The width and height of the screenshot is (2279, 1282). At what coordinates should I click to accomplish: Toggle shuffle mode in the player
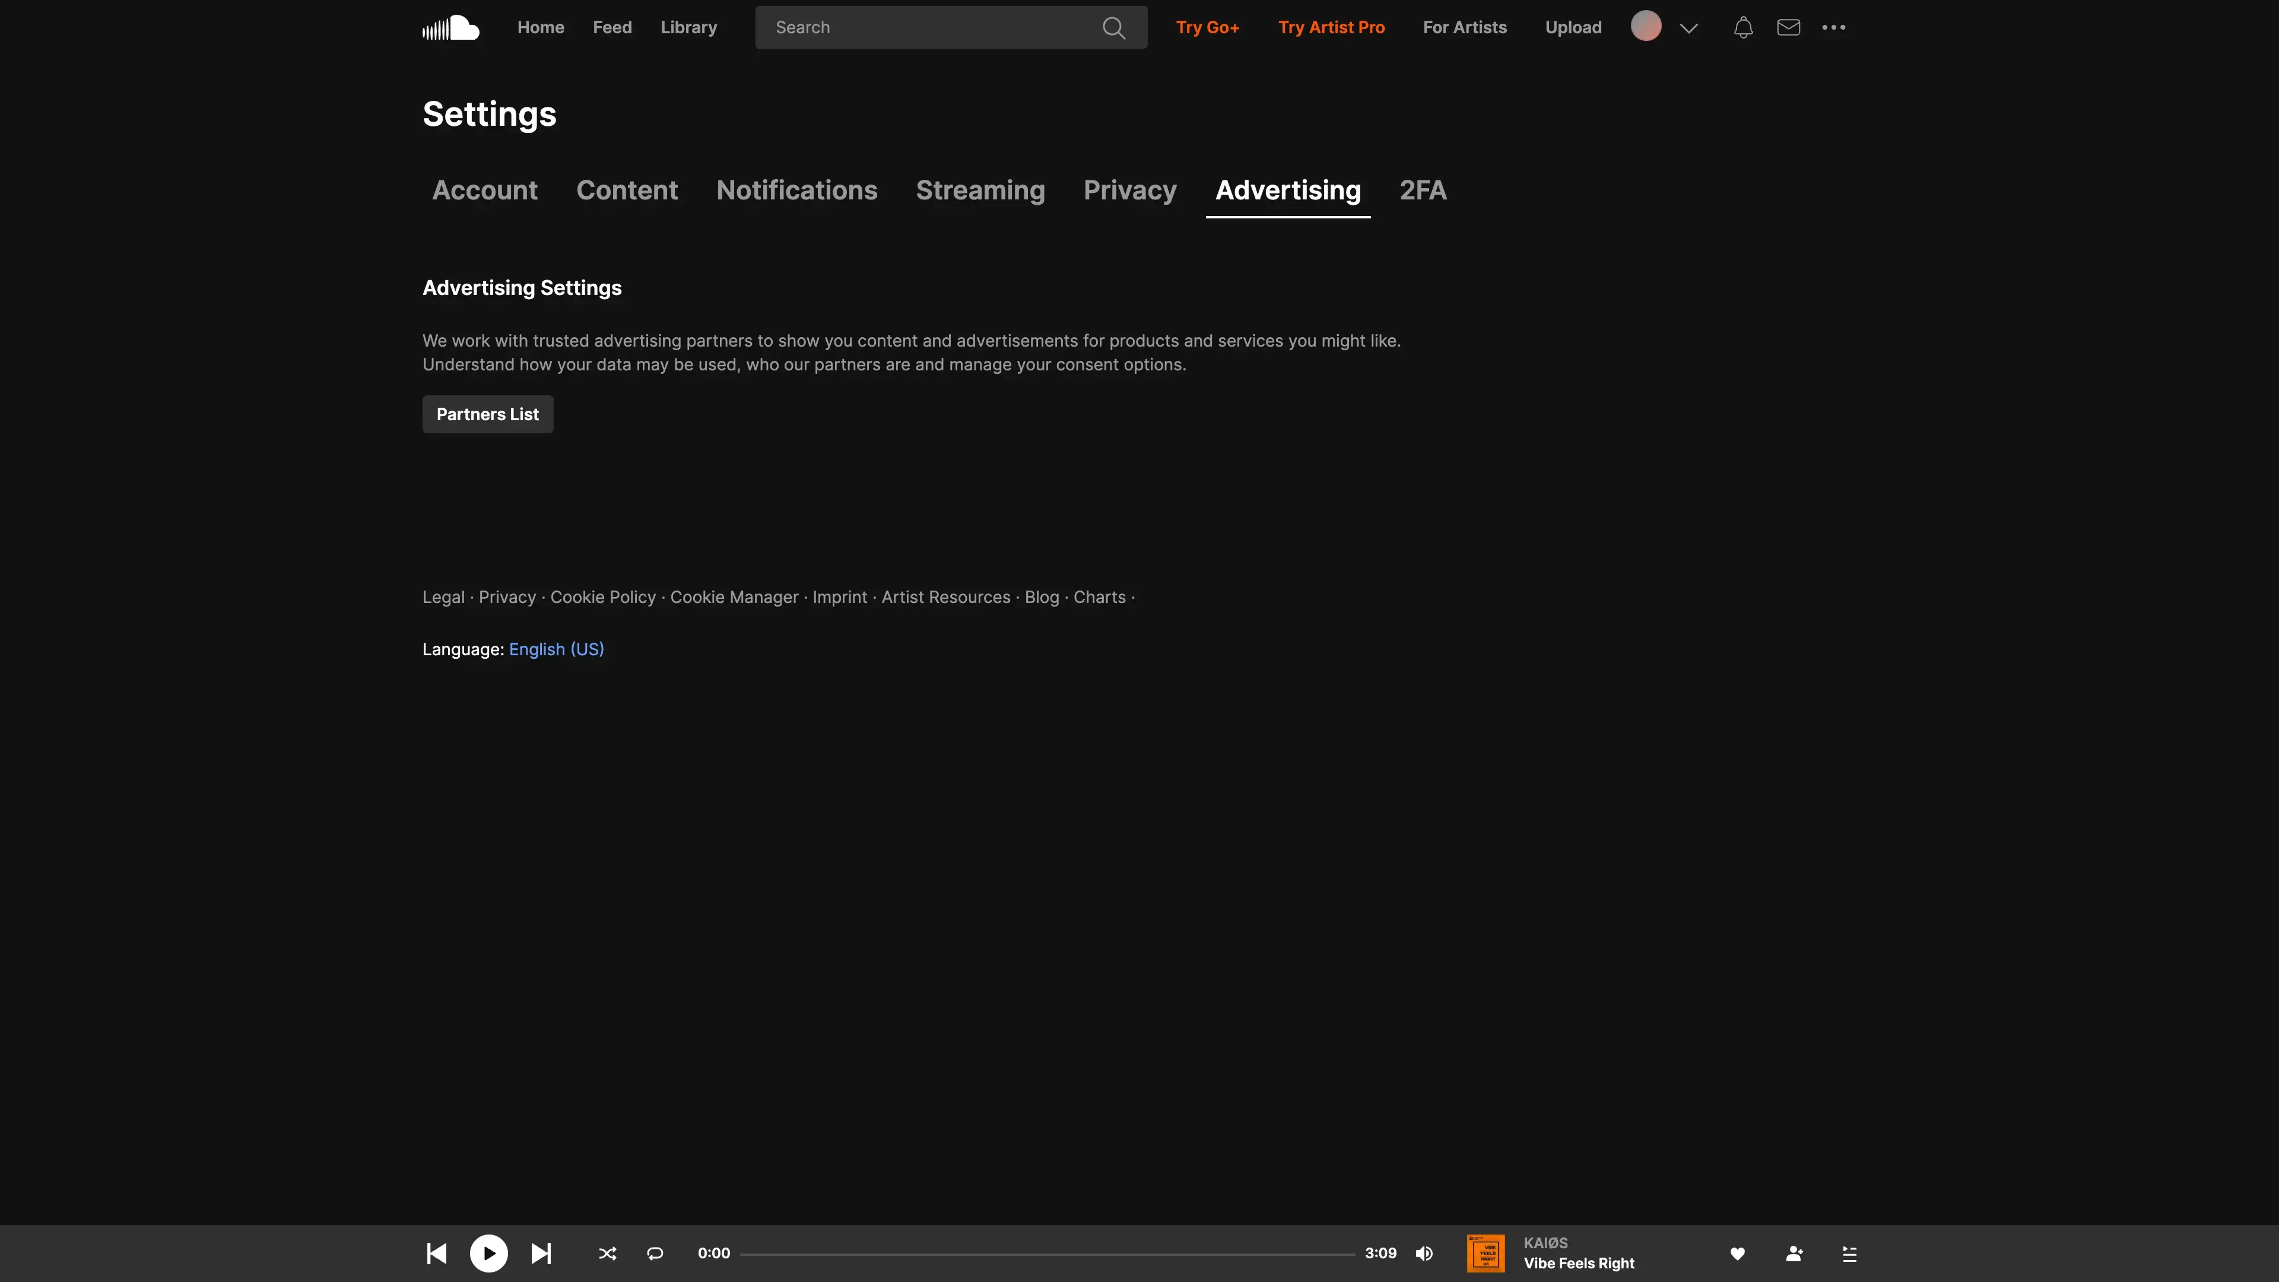tap(607, 1253)
